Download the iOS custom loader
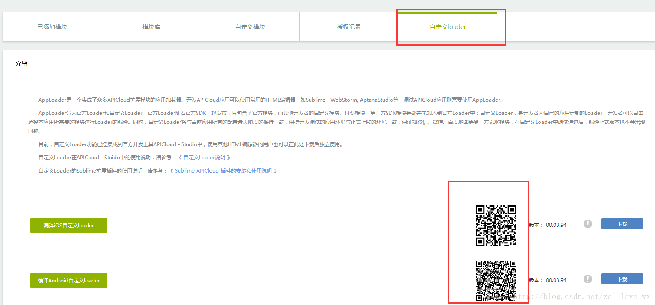Viewport: 655px width, 305px height. coord(622,224)
